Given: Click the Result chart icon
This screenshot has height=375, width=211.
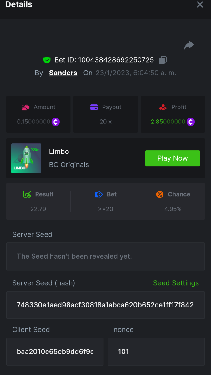Looking at the screenshot, I should click(27, 194).
